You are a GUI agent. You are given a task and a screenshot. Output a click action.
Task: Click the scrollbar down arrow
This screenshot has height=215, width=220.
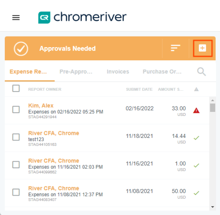pyautogui.click(x=213, y=207)
